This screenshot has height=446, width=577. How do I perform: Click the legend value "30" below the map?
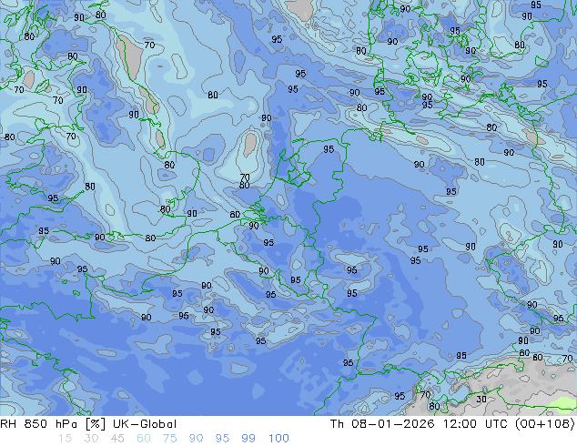(91, 439)
